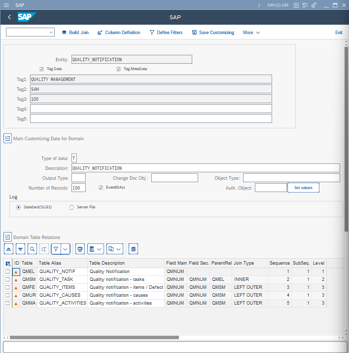Toggle the Tag MetaData checkbox
349x353 pixels.
click(x=119, y=69)
